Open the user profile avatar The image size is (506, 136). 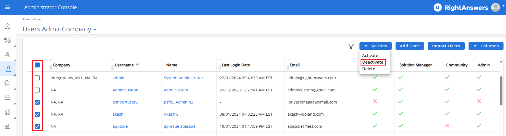point(496,7)
